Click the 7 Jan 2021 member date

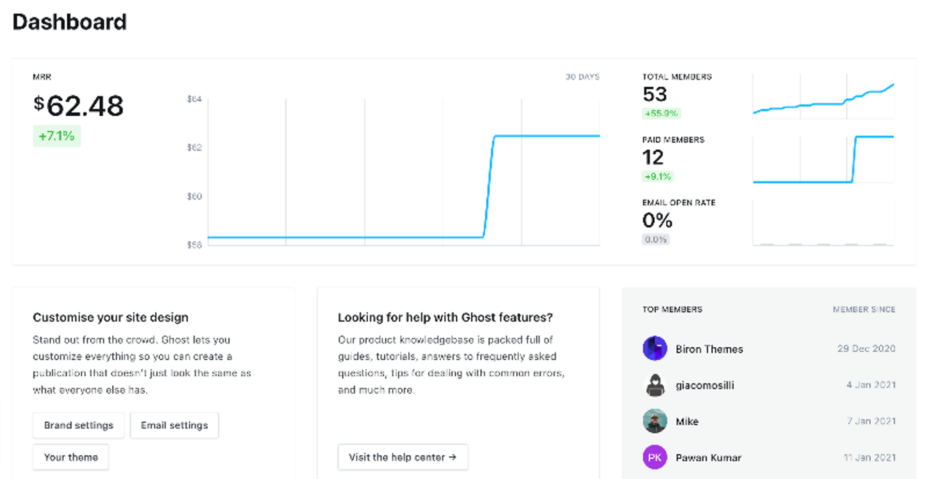point(871,421)
